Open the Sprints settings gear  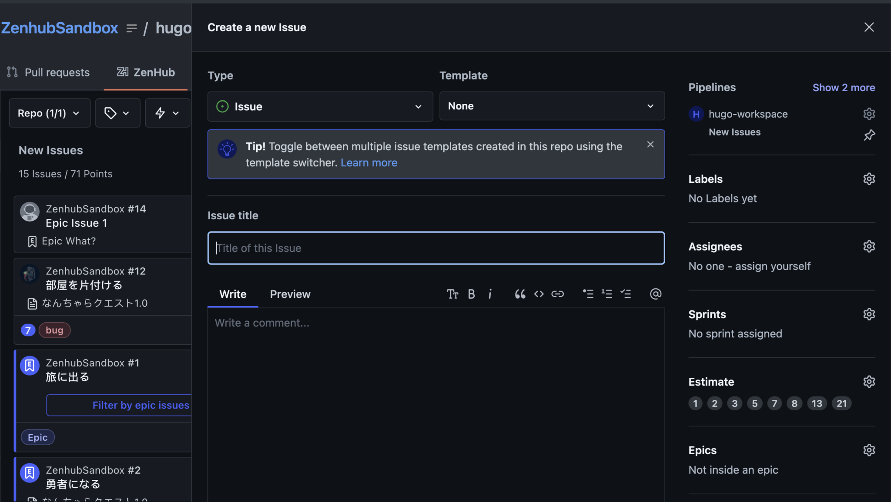tap(869, 314)
